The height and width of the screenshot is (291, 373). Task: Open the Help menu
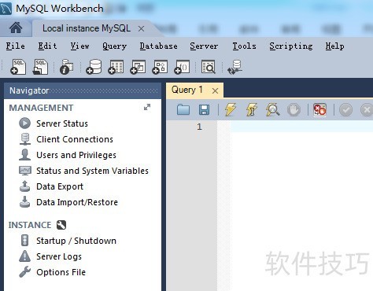[x=334, y=46]
